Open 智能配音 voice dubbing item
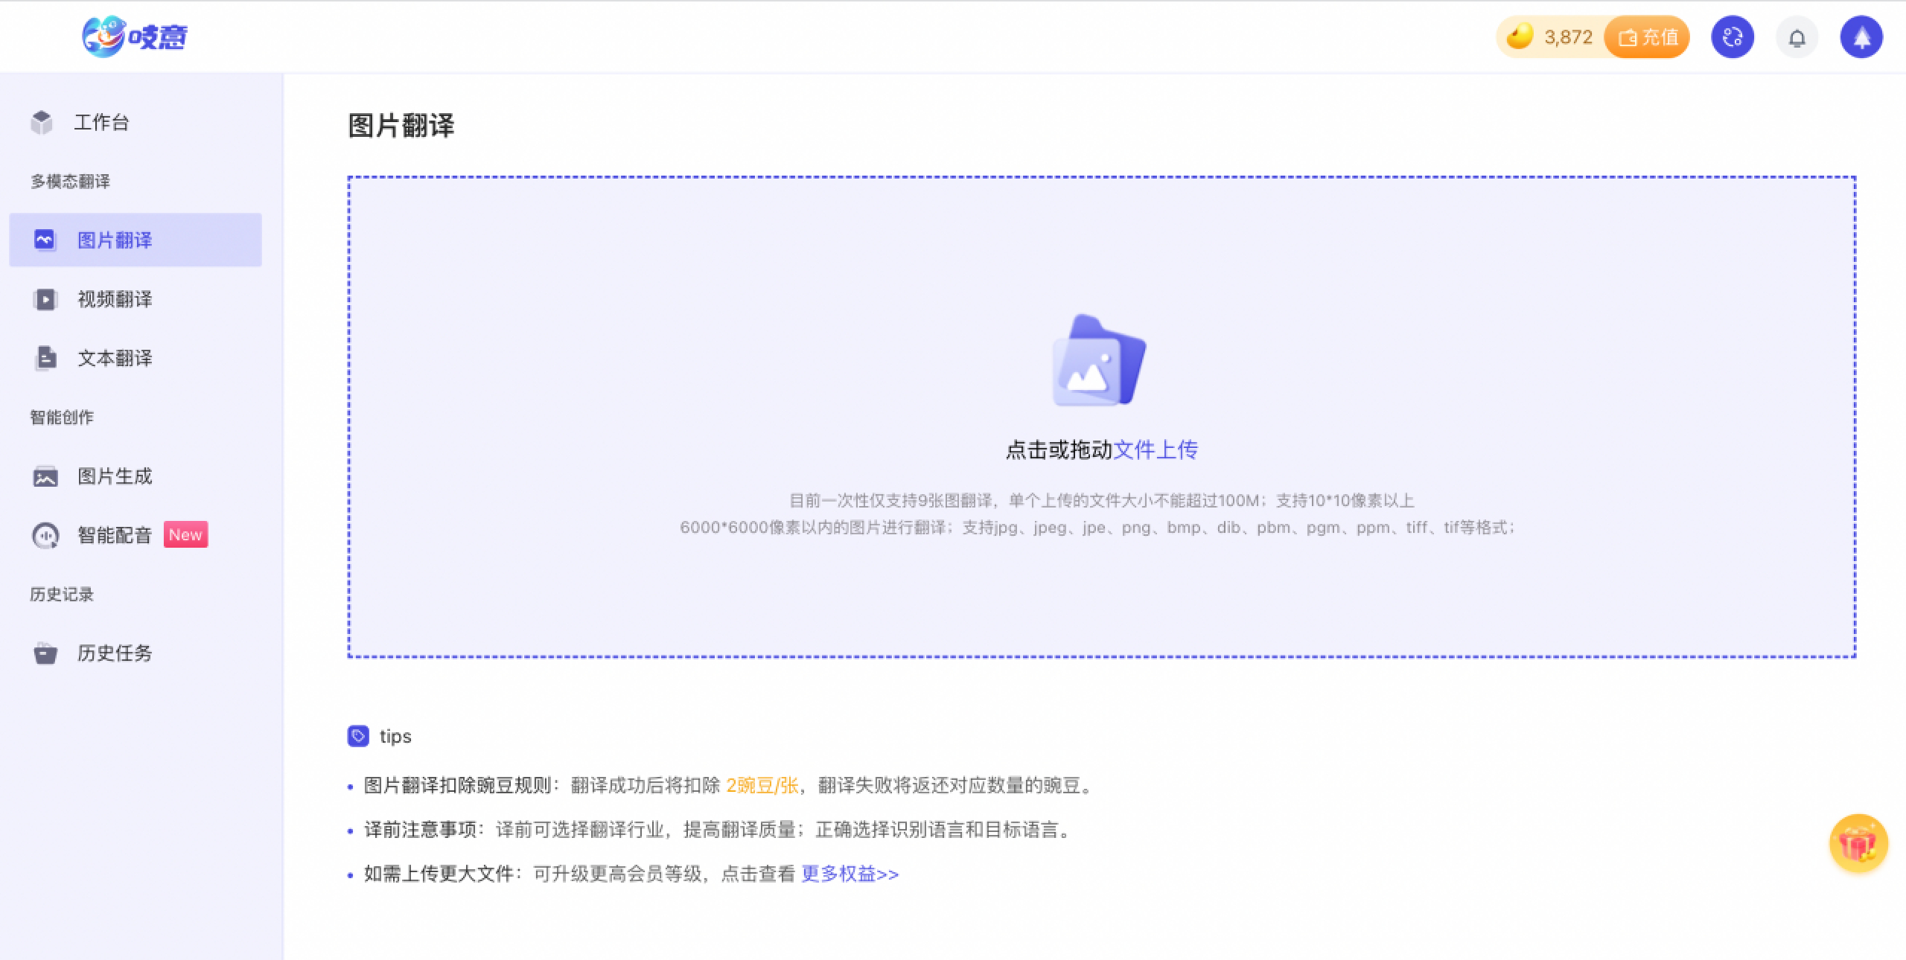 [x=115, y=535]
